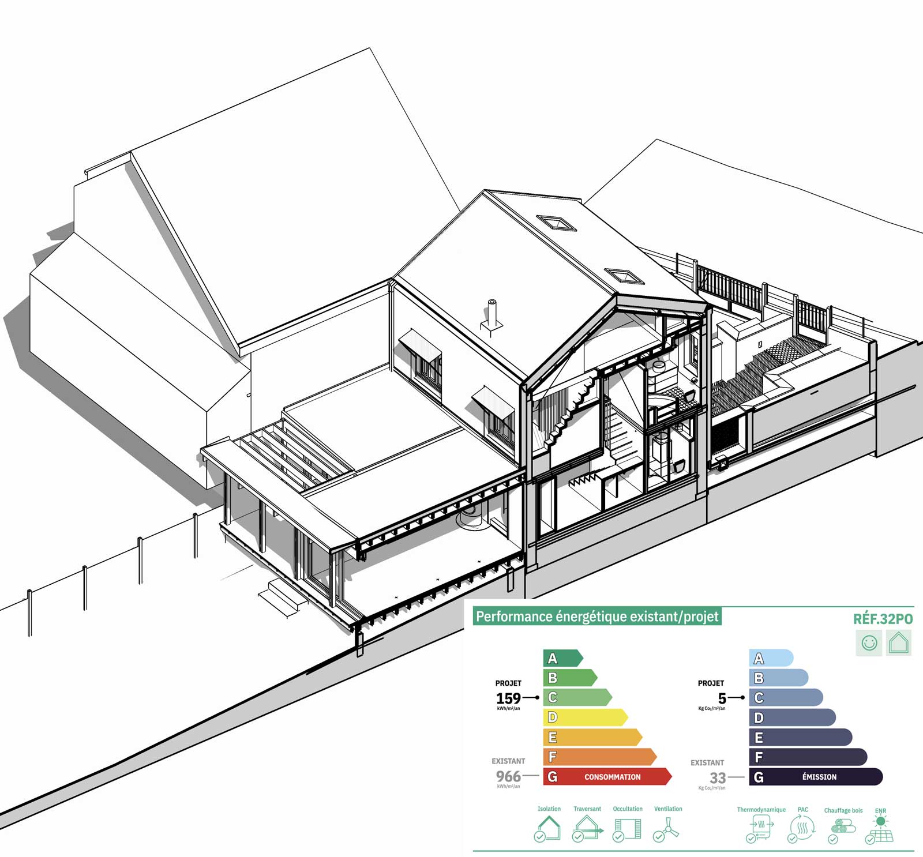This screenshot has width=923, height=857.
Task: Click the Traversant airflow house icon
Action: click(587, 828)
